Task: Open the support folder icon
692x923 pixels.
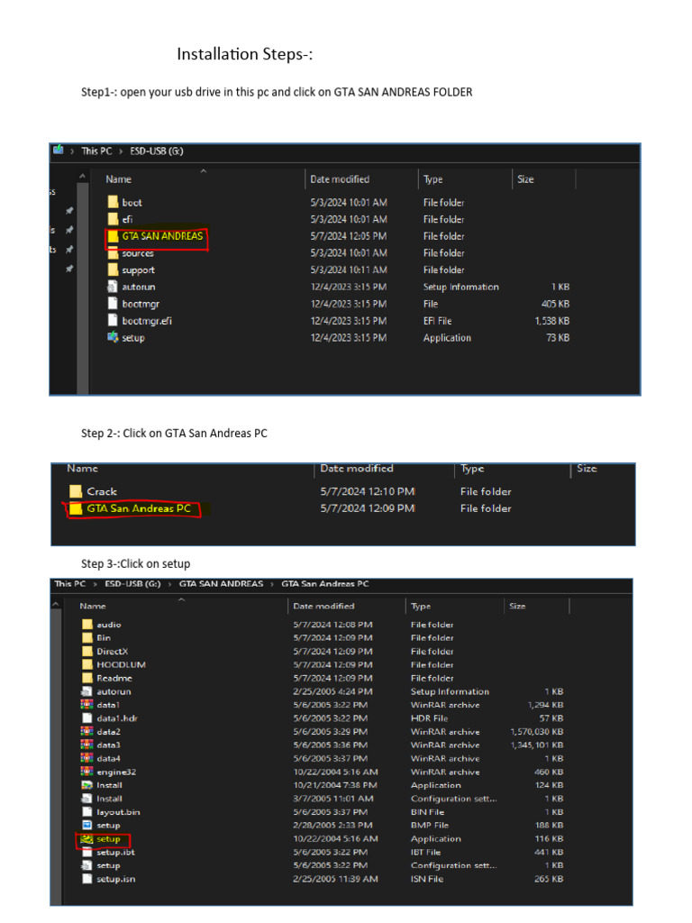Action: [x=113, y=270]
